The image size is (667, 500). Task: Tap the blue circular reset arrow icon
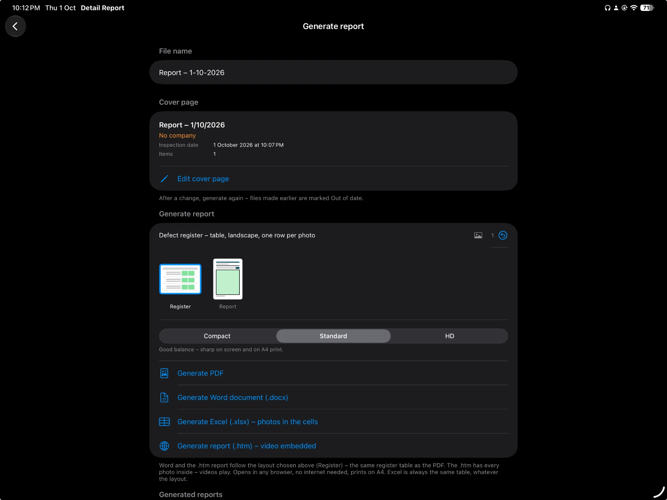(503, 235)
